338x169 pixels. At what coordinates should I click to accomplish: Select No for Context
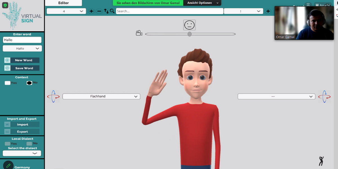[29, 83]
